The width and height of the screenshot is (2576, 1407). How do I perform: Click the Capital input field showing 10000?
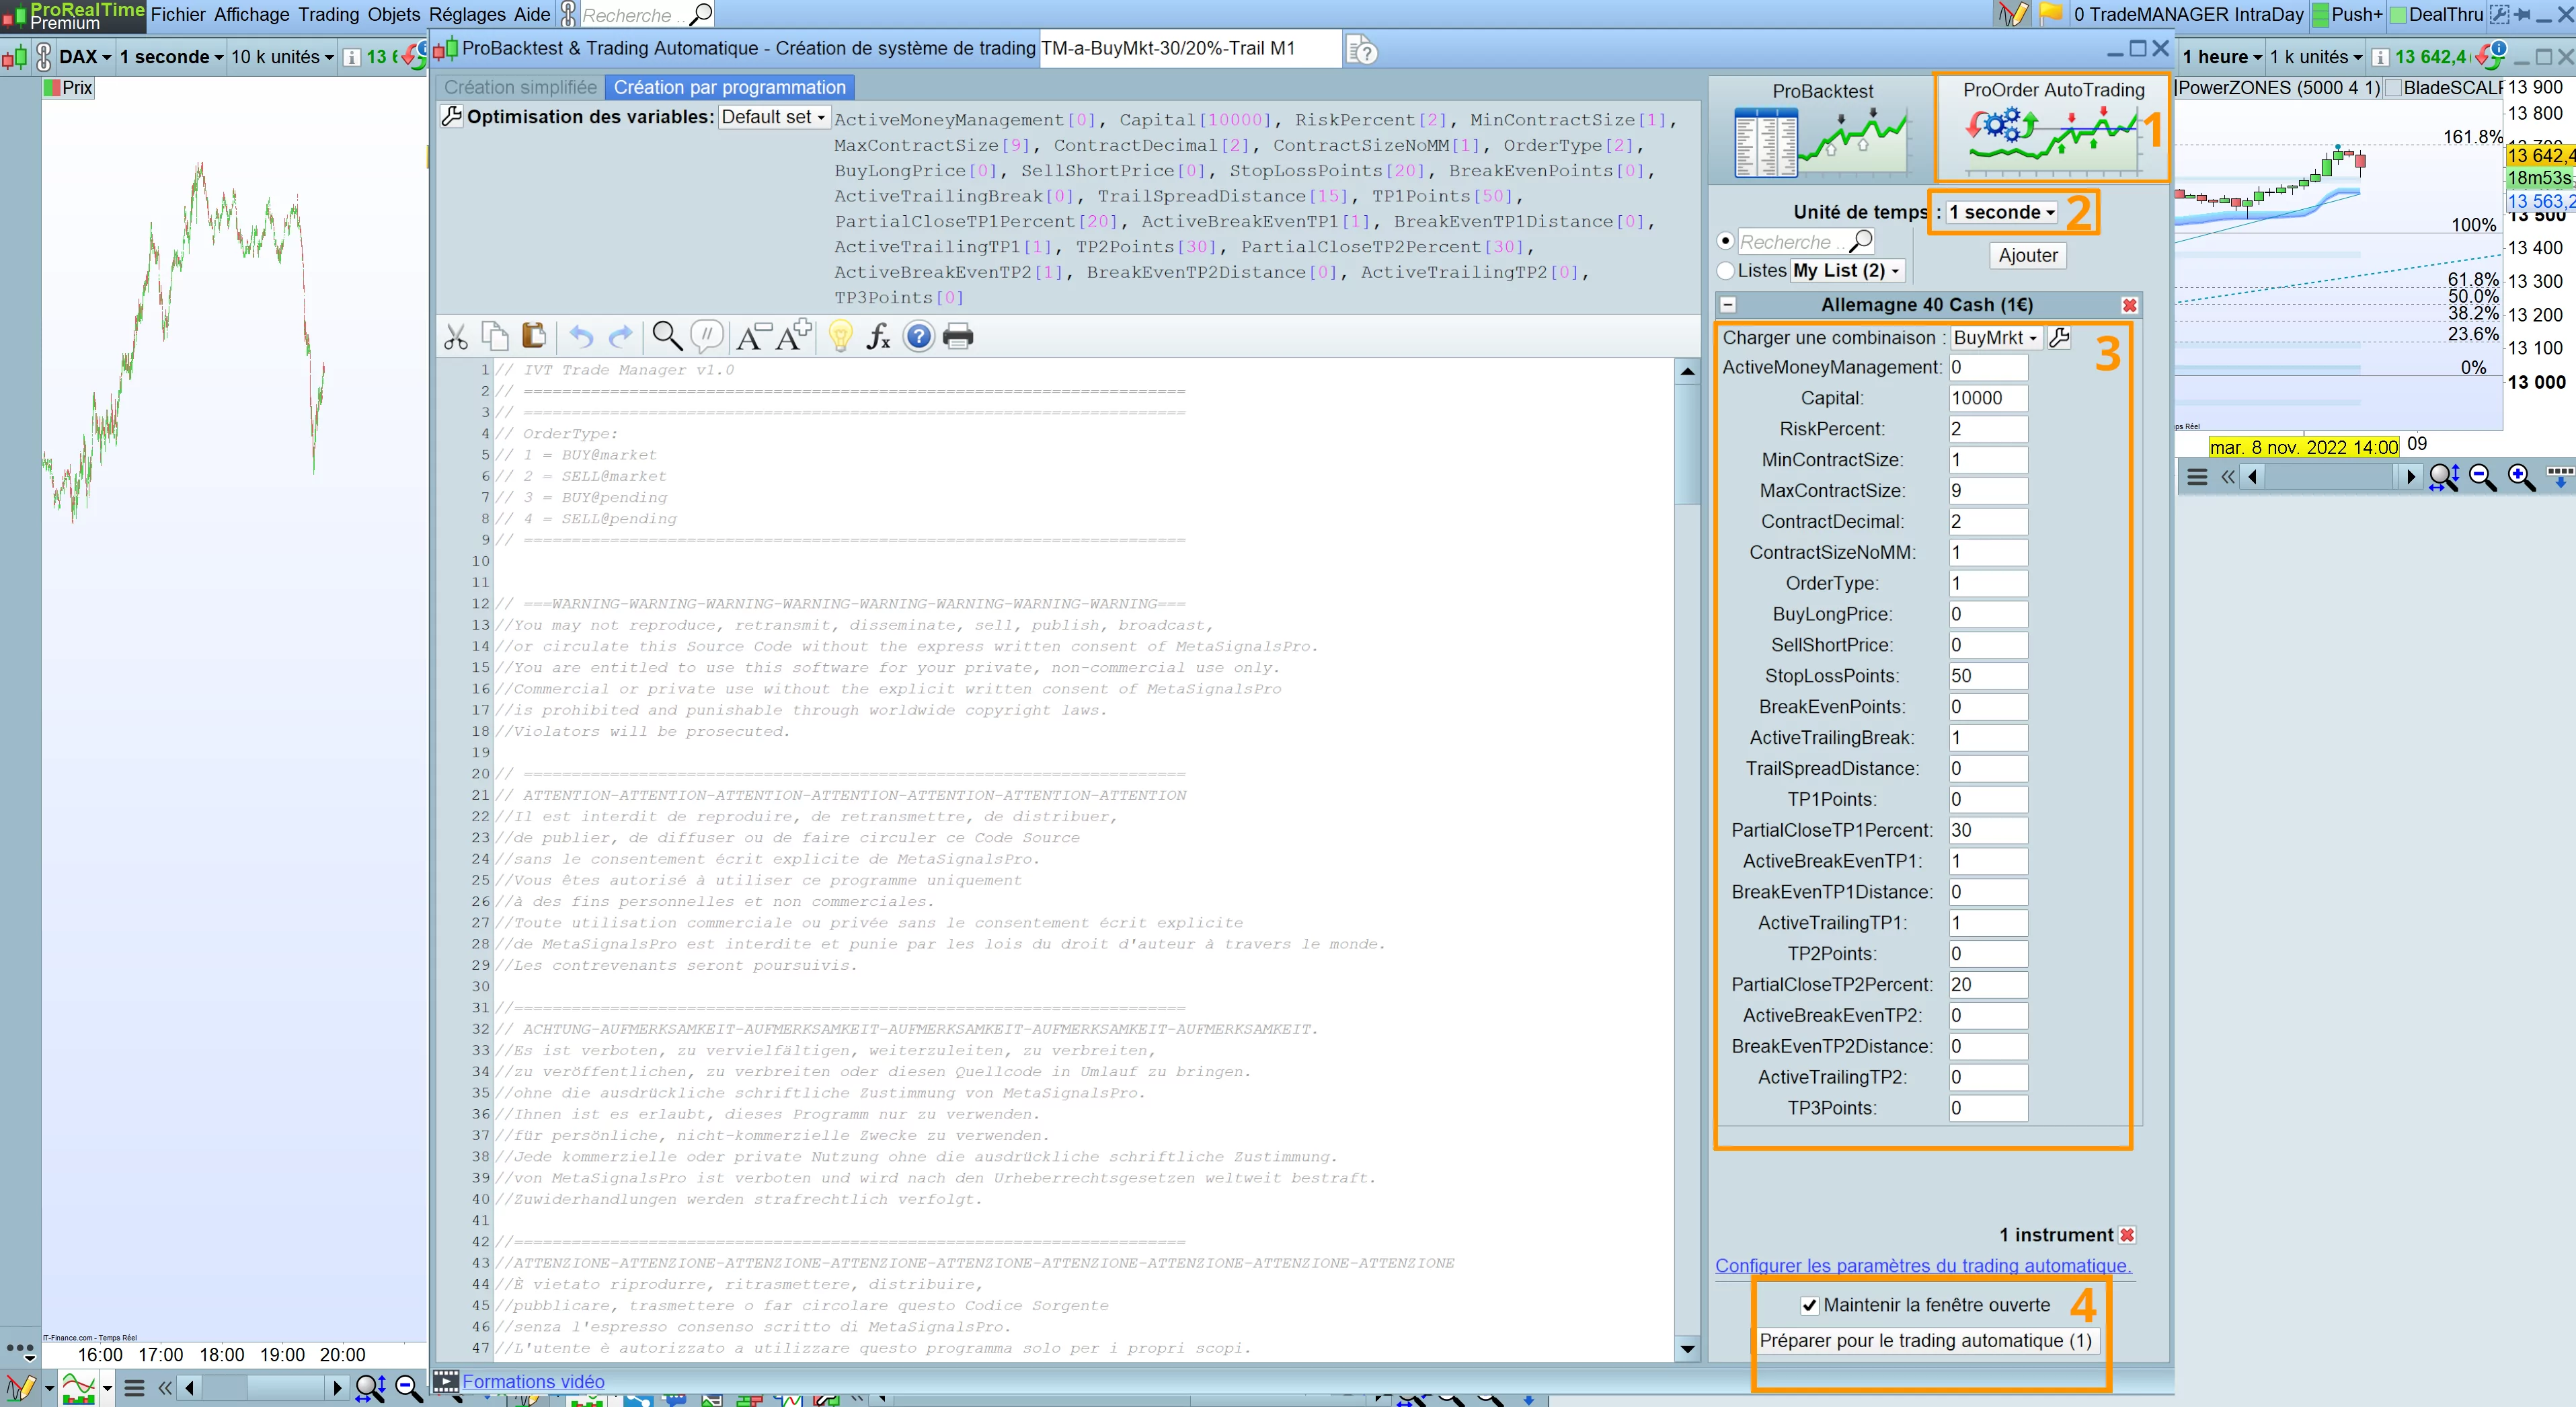pos(1988,398)
